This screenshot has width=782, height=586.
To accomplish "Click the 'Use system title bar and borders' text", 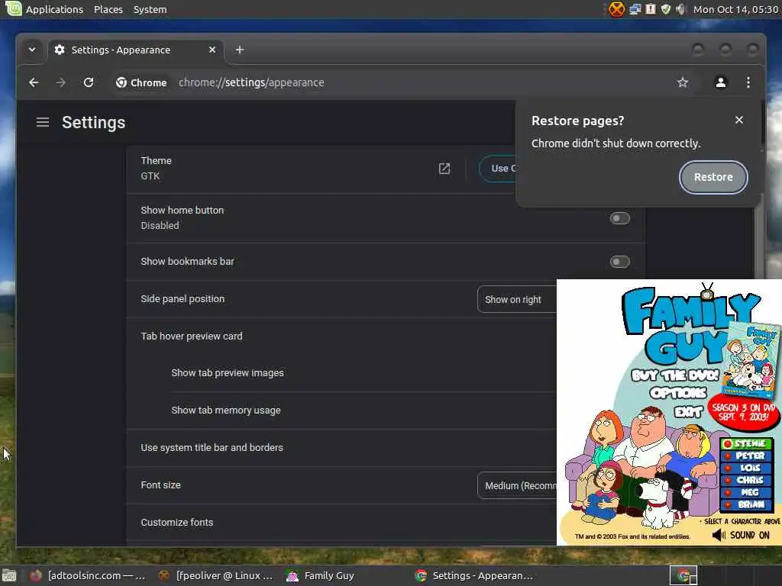I will pyautogui.click(x=212, y=447).
